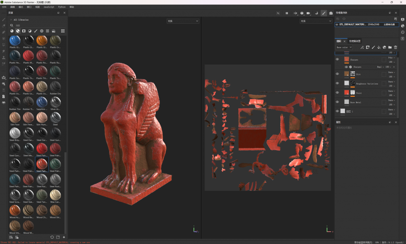Pause the engine with the pause button

(x=287, y=13)
